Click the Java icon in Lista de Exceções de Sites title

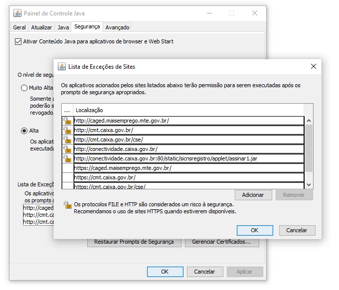click(x=62, y=67)
